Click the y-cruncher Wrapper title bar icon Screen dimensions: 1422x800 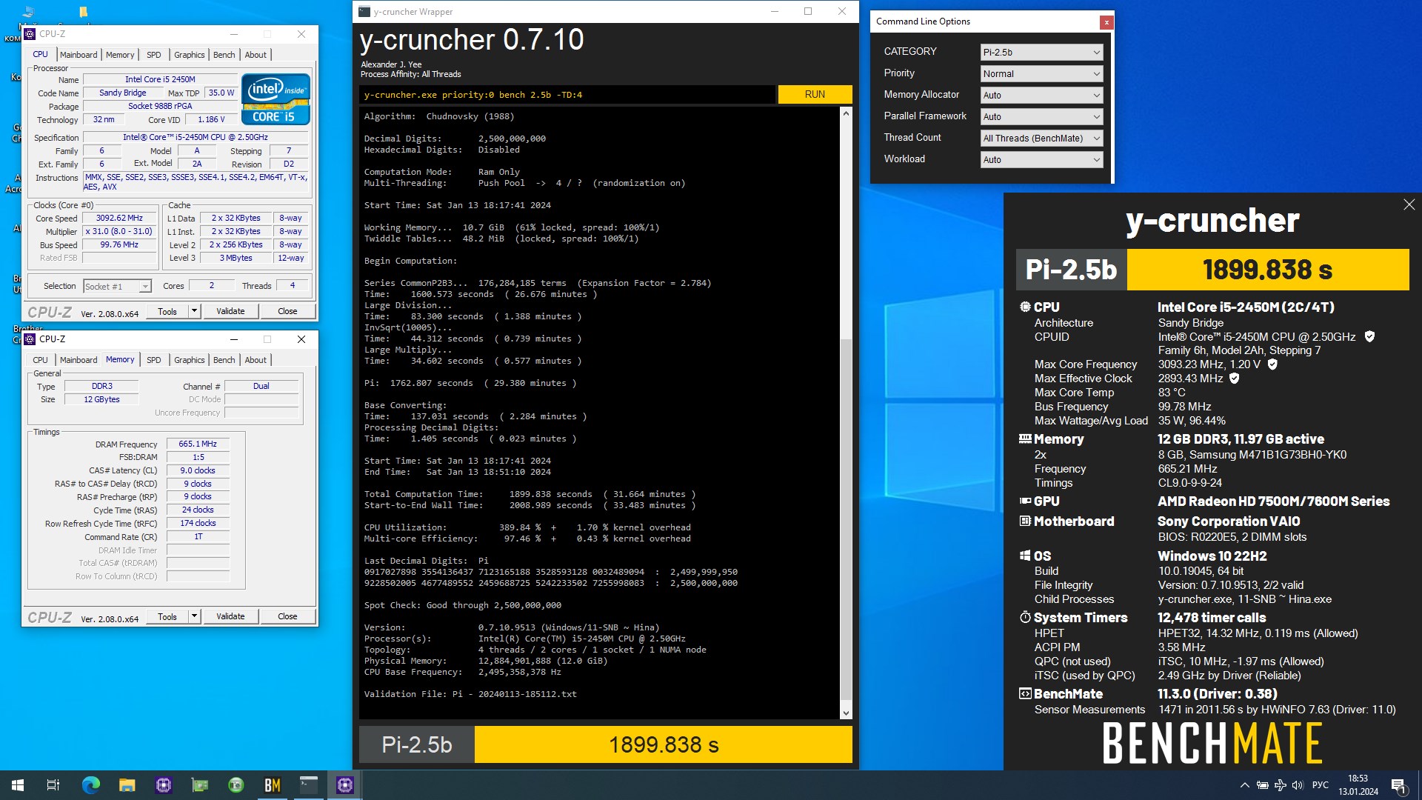tap(364, 11)
